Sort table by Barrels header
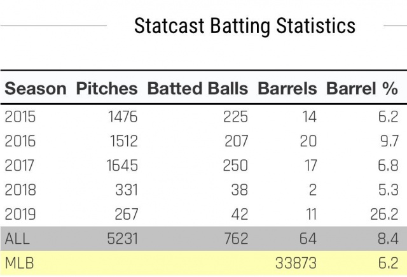Viewport: 407px width, 277px height. click(287, 89)
